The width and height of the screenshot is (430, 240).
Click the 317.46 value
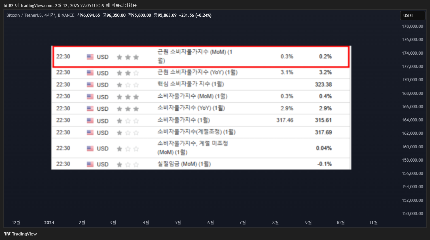tap(285, 120)
